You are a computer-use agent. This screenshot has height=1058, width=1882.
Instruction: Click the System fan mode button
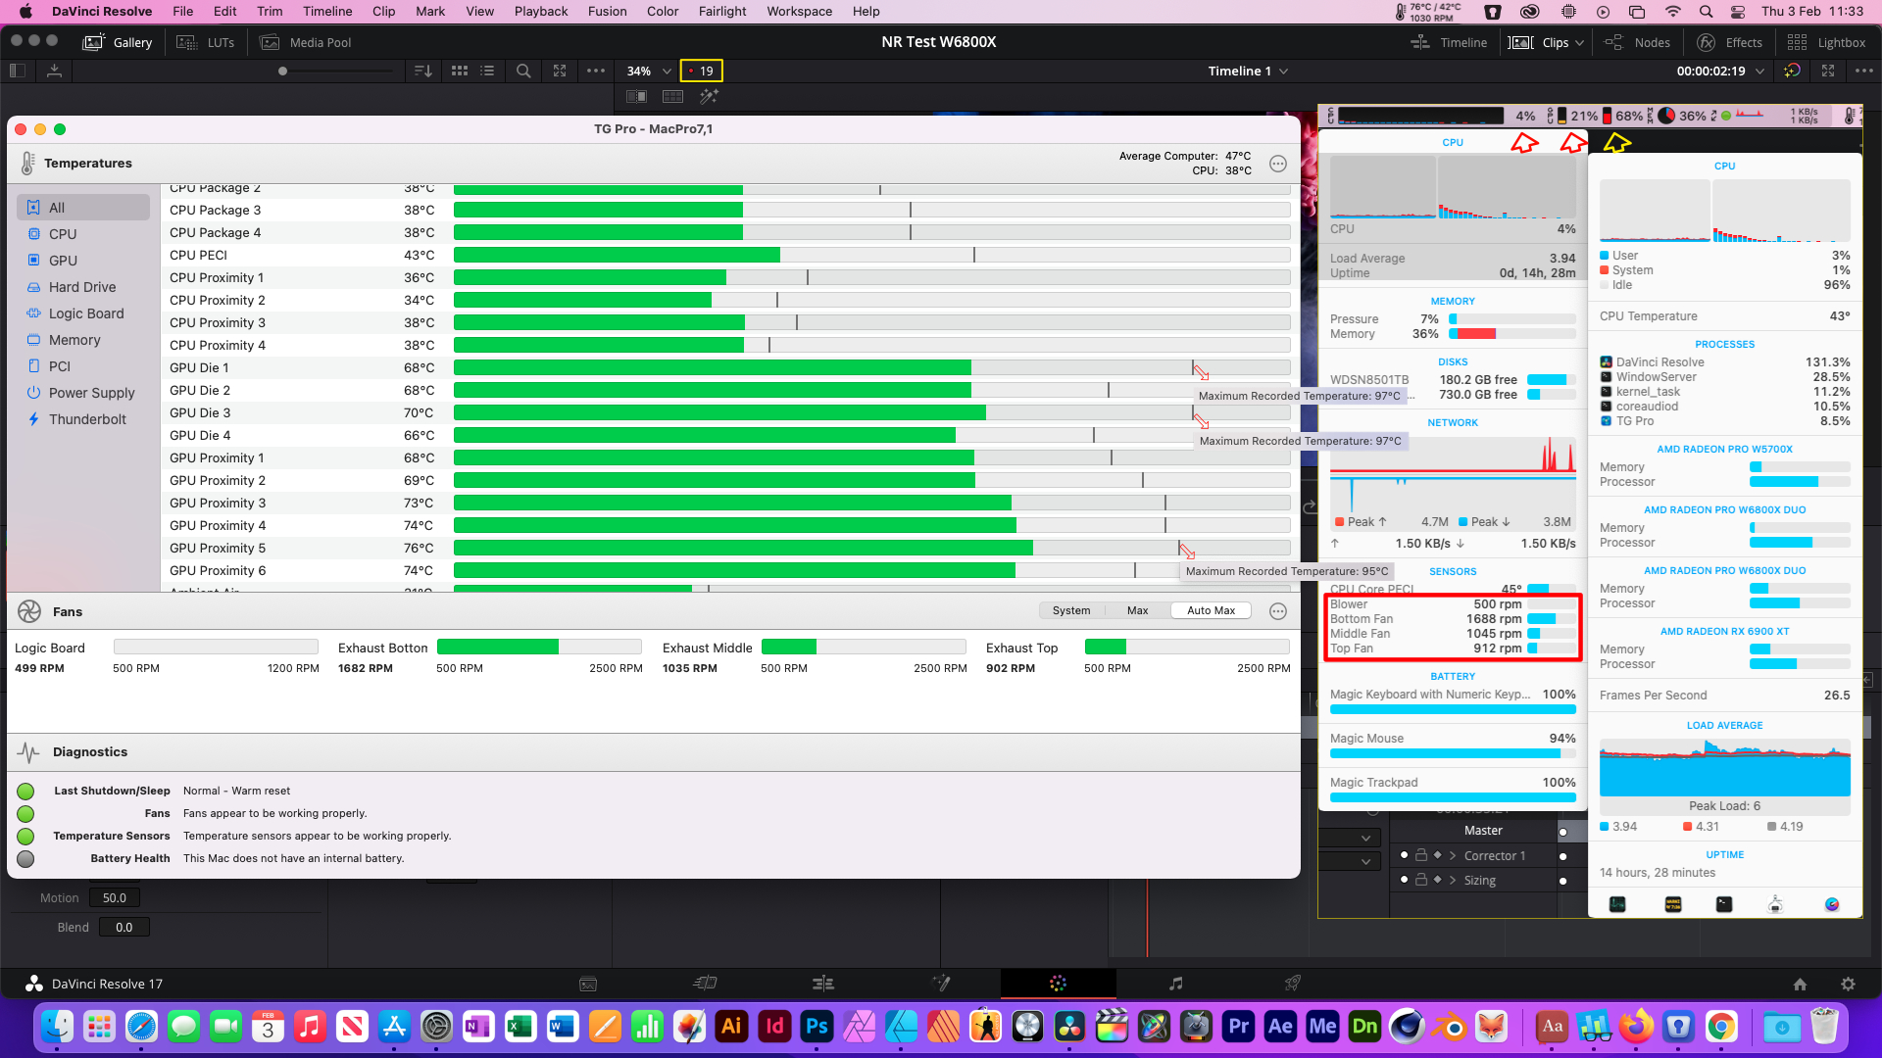(1071, 609)
